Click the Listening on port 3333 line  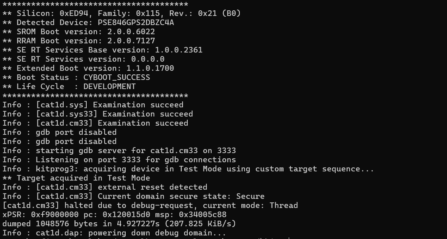(119, 160)
